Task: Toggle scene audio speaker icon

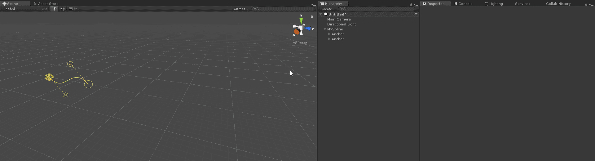Action: pos(63,9)
